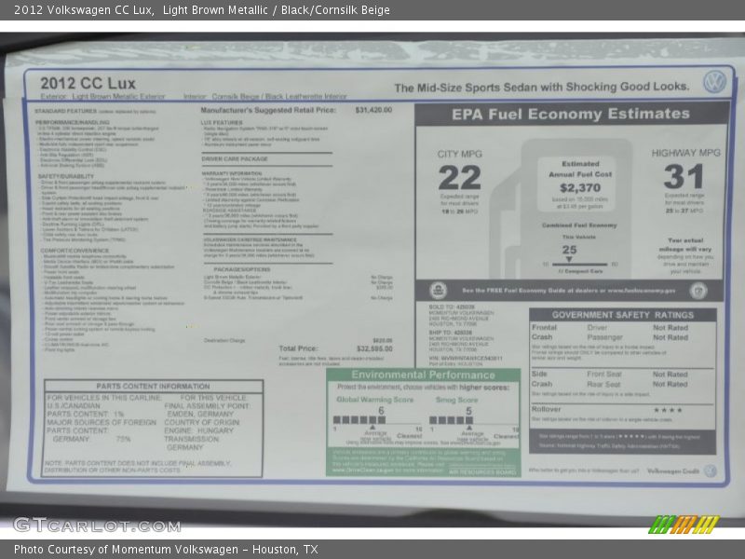Click the GTCarLot.com watermark logo
Screen dimensions: 745x559
(x=96, y=525)
